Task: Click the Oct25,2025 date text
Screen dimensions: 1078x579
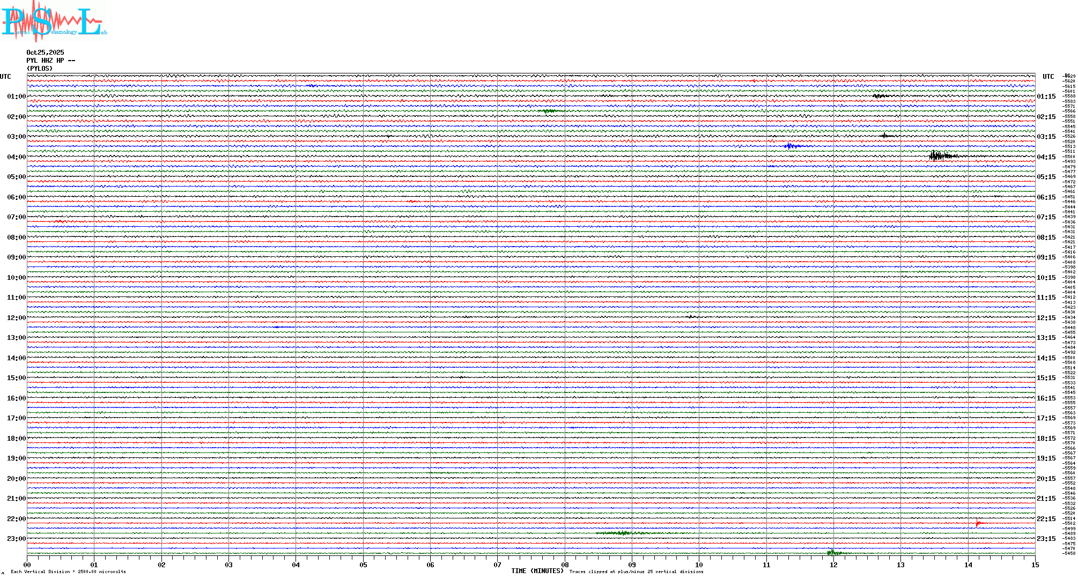Action: [x=45, y=53]
